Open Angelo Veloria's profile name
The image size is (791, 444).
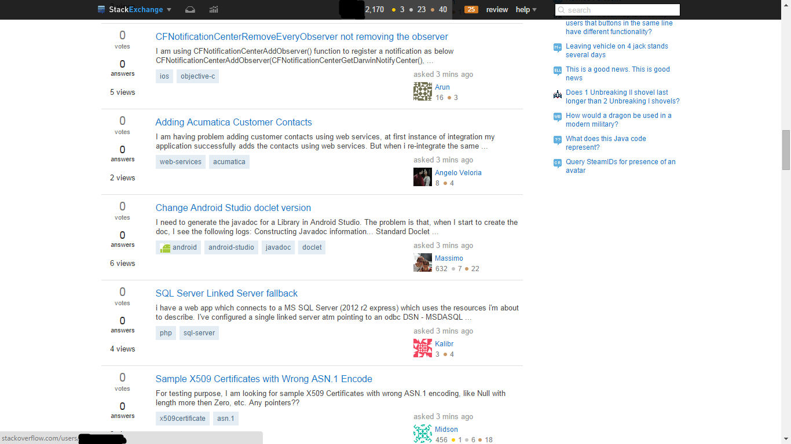(458, 173)
